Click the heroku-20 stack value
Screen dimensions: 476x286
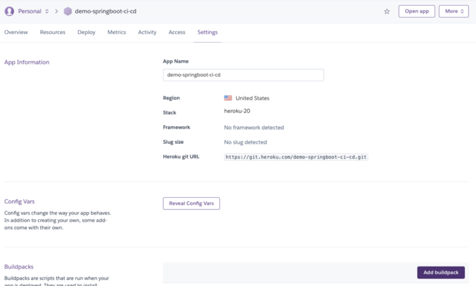237,111
